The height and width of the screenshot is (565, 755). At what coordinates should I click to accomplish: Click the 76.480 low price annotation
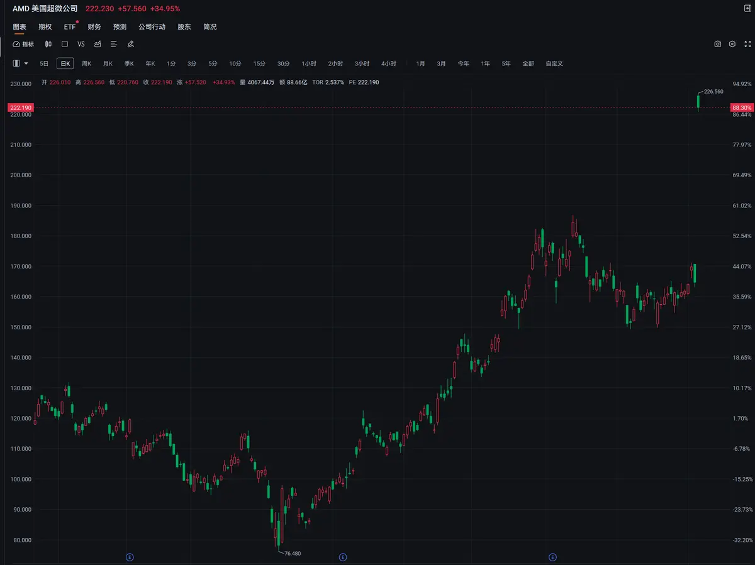tap(293, 553)
